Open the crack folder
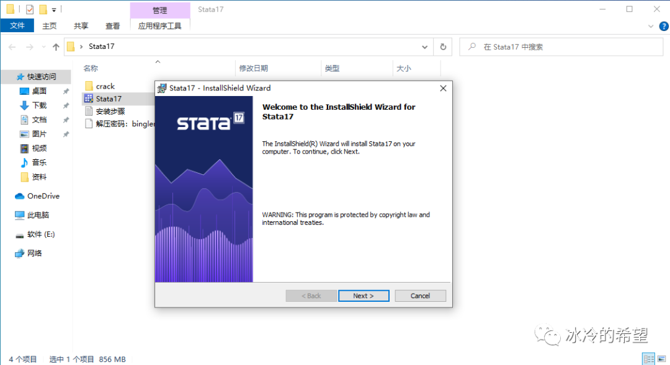Image resolution: width=670 pixels, height=365 pixels. [x=106, y=86]
